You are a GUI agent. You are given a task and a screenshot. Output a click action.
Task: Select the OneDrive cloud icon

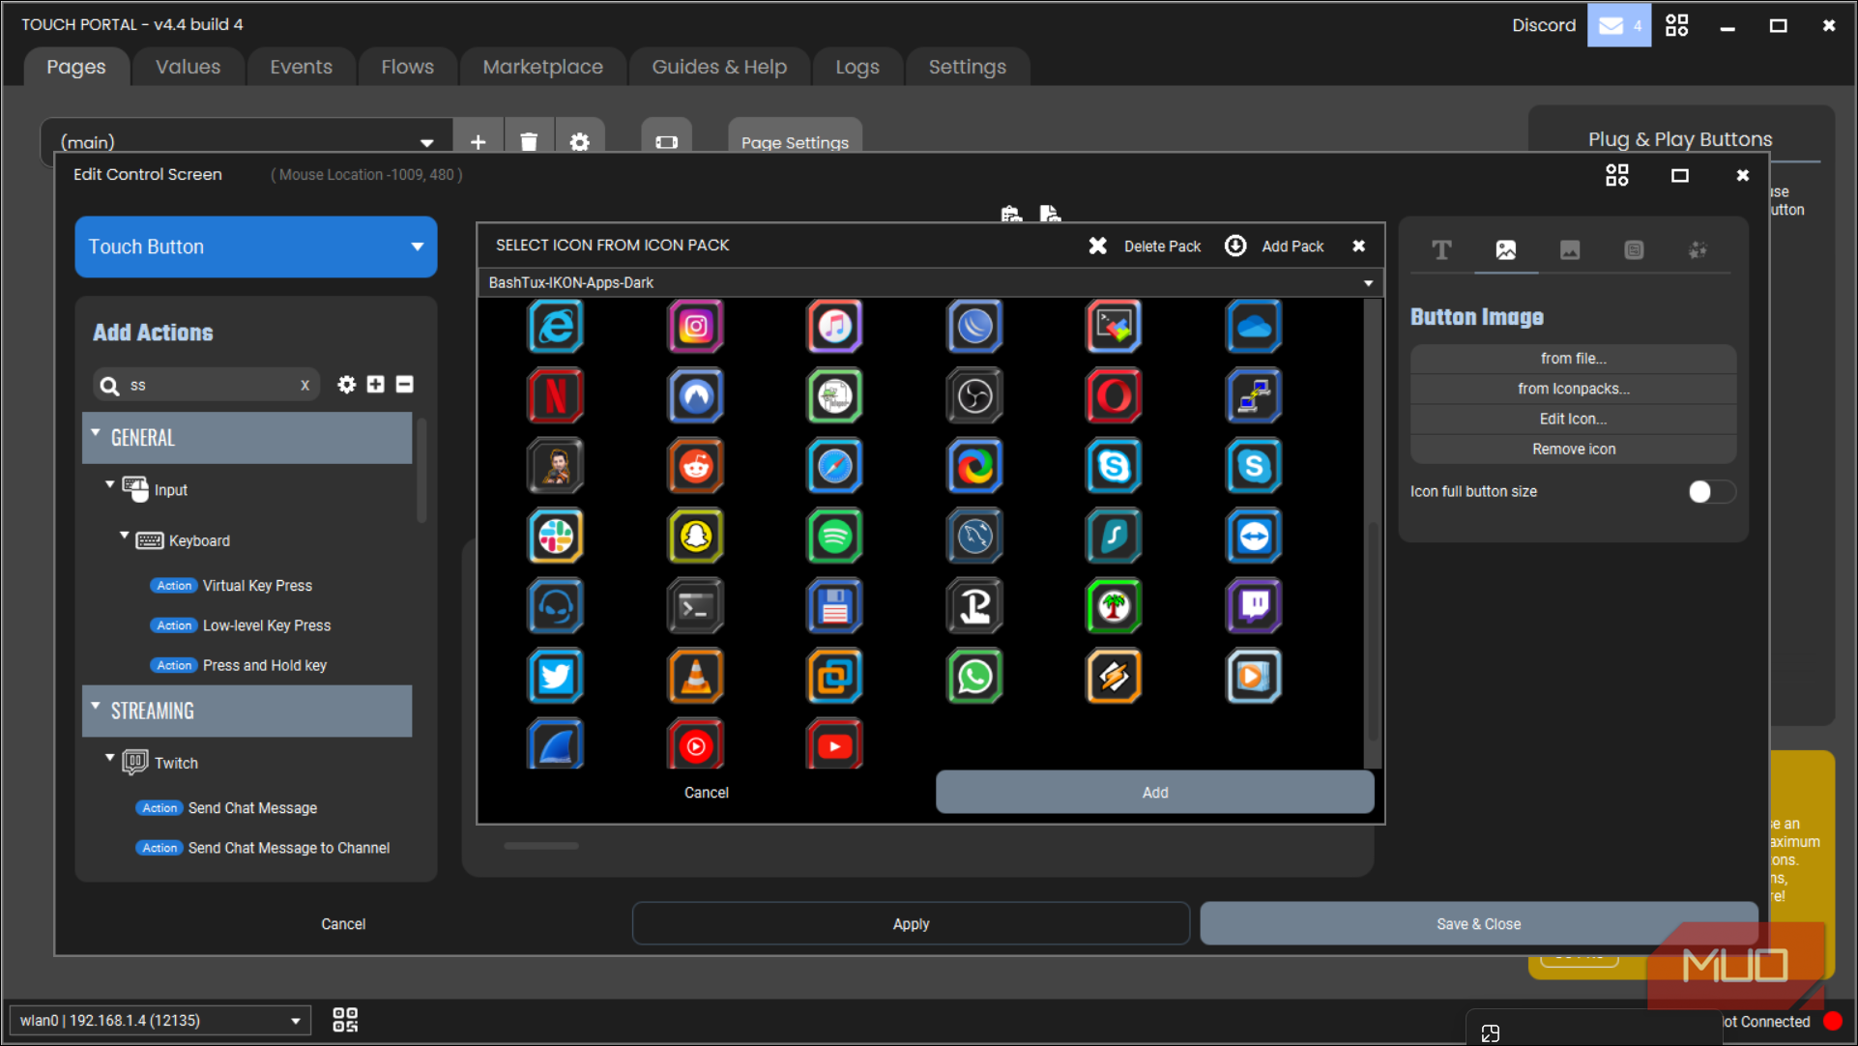pyautogui.click(x=1254, y=326)
